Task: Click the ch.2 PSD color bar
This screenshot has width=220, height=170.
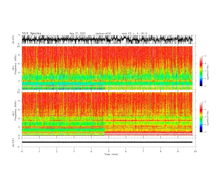Action: tap(201, 117)
